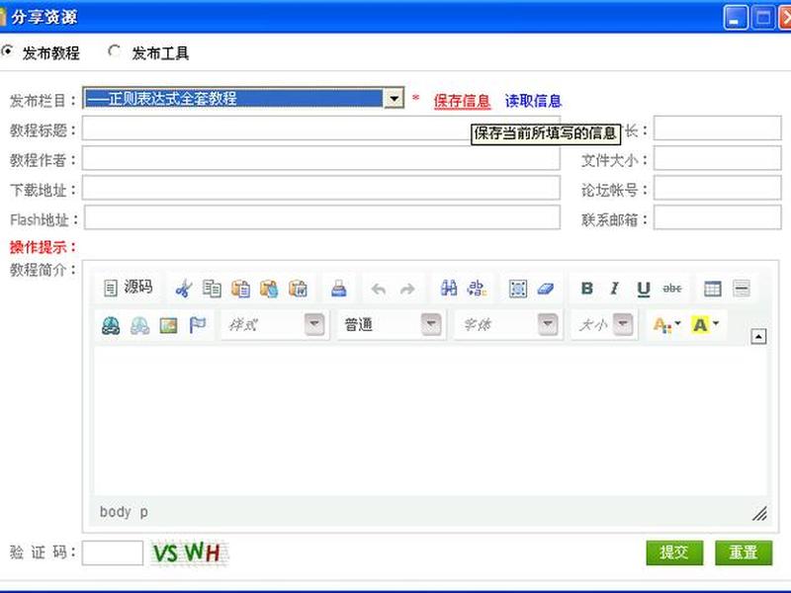Click the 教程作者 input field

321,158
